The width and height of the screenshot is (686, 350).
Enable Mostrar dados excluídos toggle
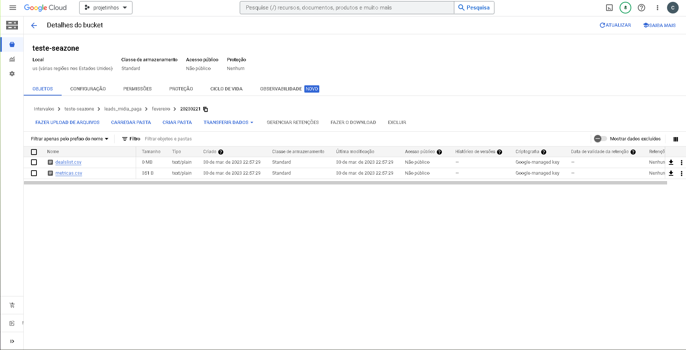tap(600, 139)
